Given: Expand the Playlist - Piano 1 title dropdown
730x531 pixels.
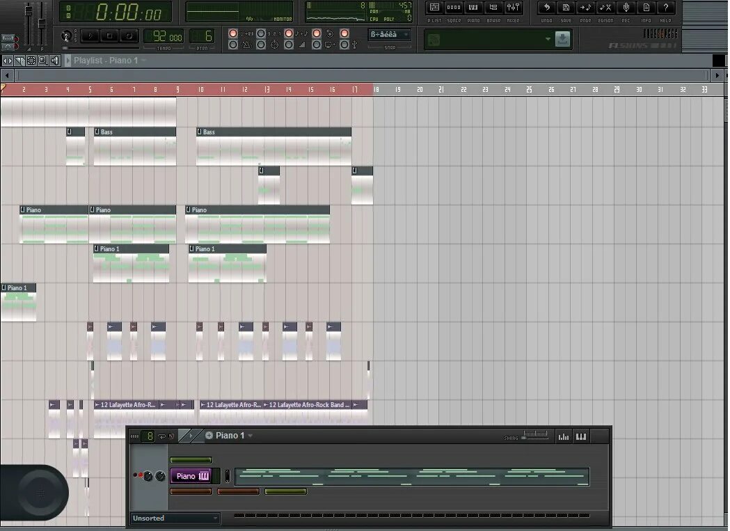Looking at the screenshot, I should click(144, 61).
